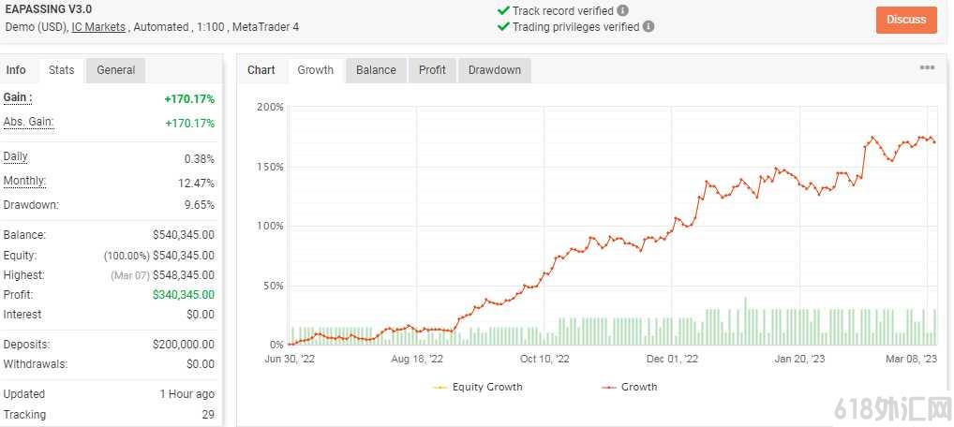Viewport: 954px width, 427px height.
Task: Click the Trading privileges verified info icon
Action: [x=648, y=26]
